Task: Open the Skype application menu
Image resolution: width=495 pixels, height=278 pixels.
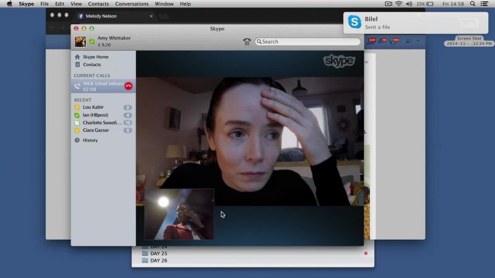Action: pyautogui.click(x=26, y=4)
